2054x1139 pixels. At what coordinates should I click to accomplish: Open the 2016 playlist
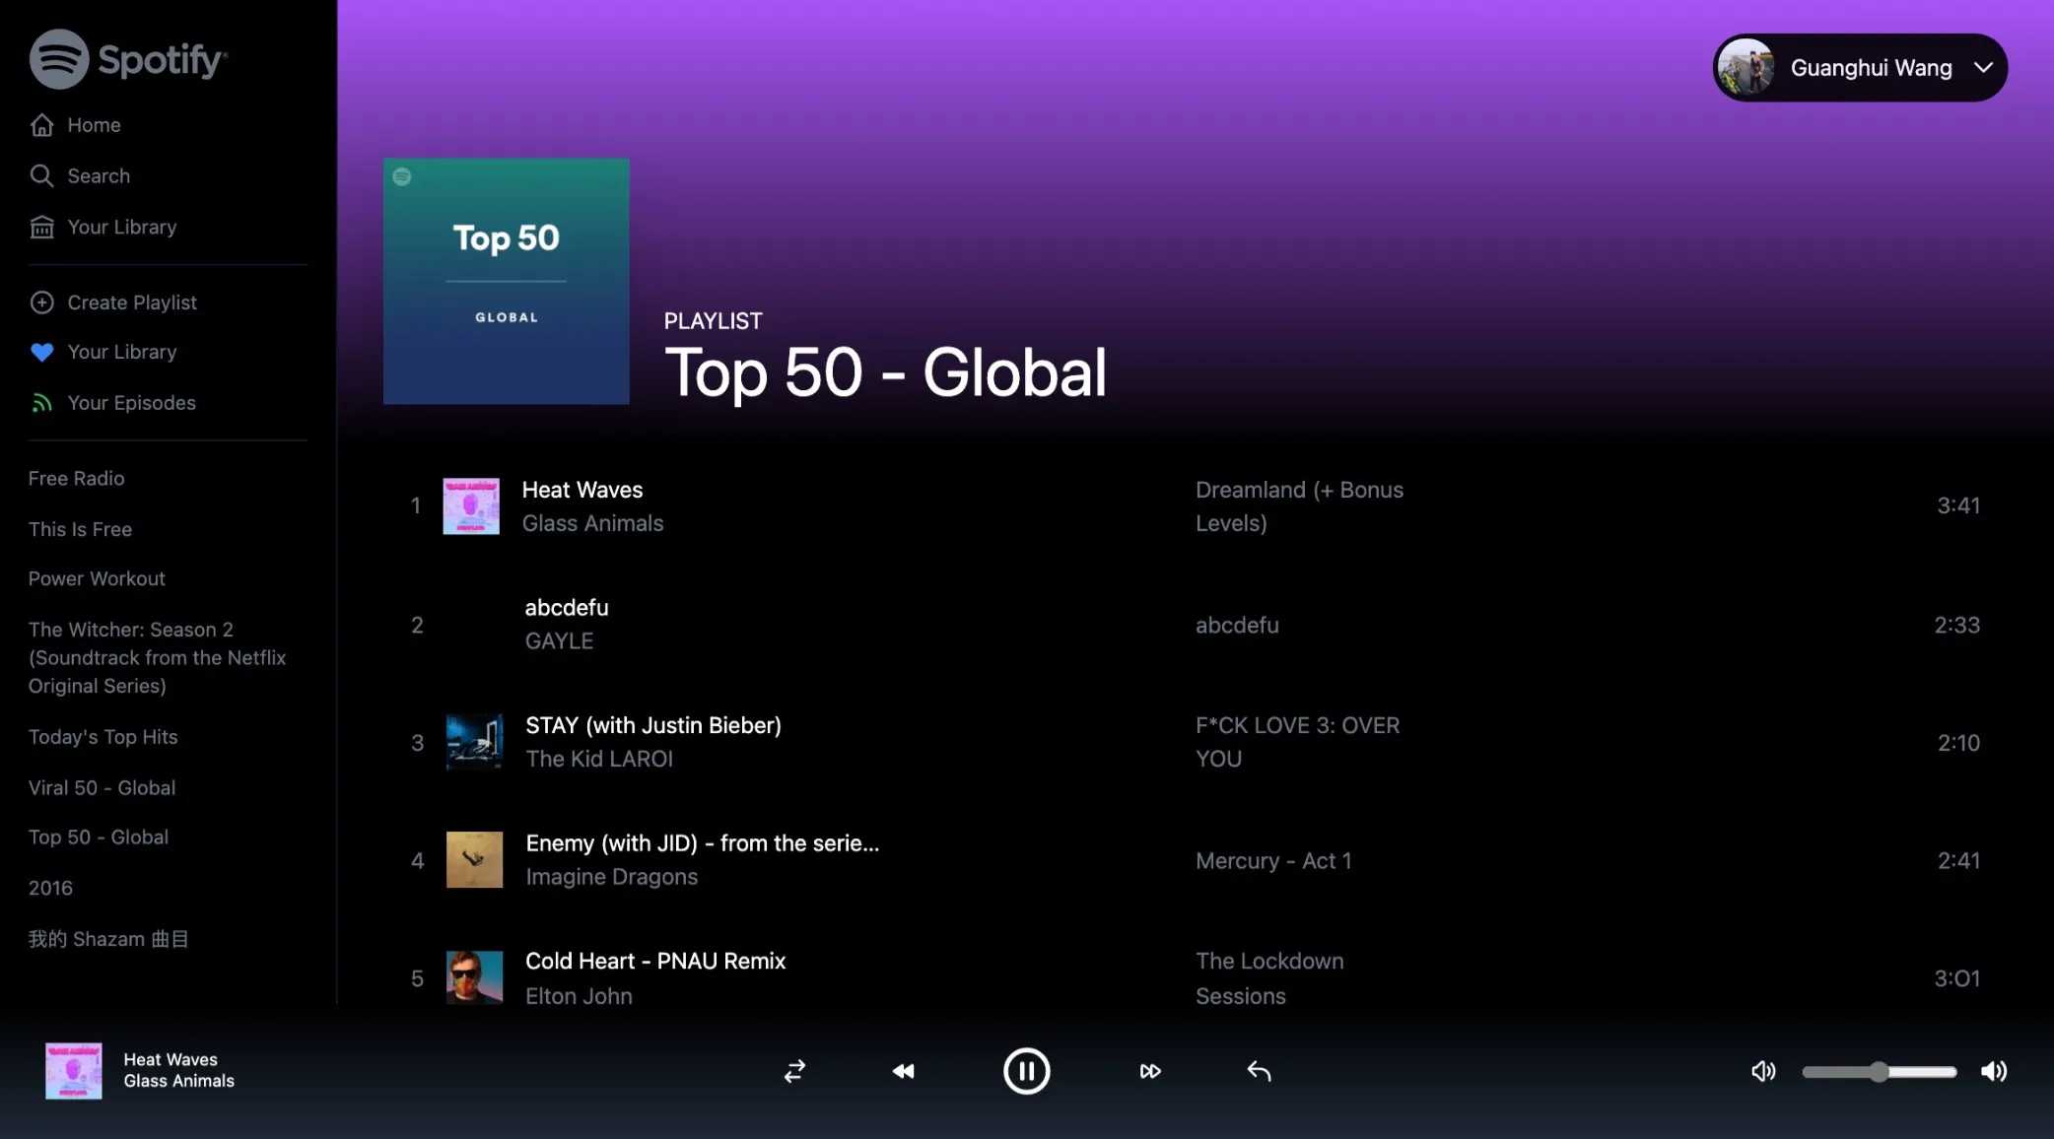point(50,888)
